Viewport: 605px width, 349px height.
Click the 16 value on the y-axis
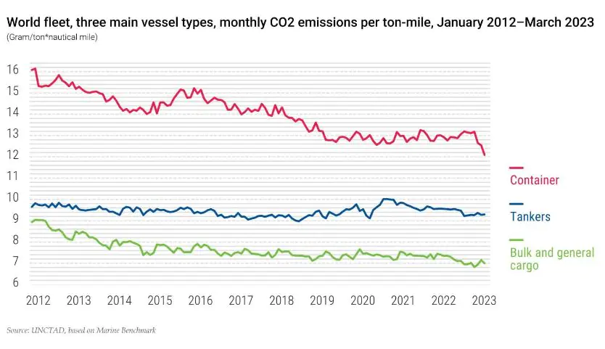tap(13, 70)
